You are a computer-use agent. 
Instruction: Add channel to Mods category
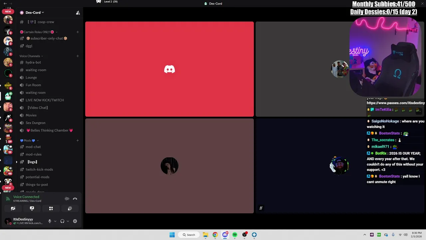coord(78,140)
